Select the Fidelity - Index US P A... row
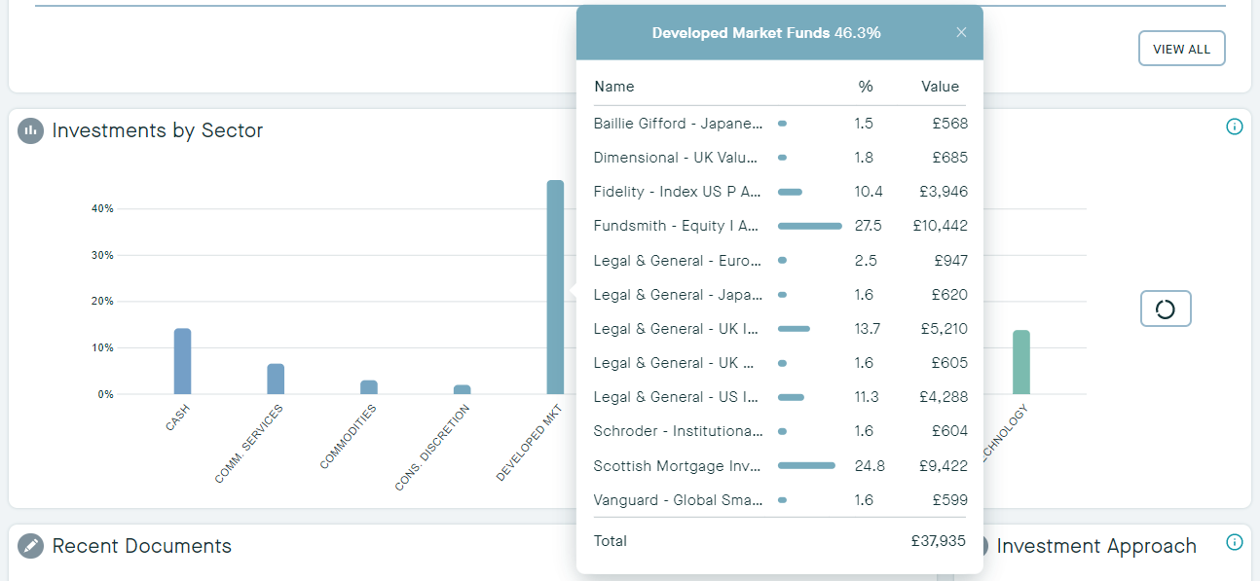 click(780, 192)
